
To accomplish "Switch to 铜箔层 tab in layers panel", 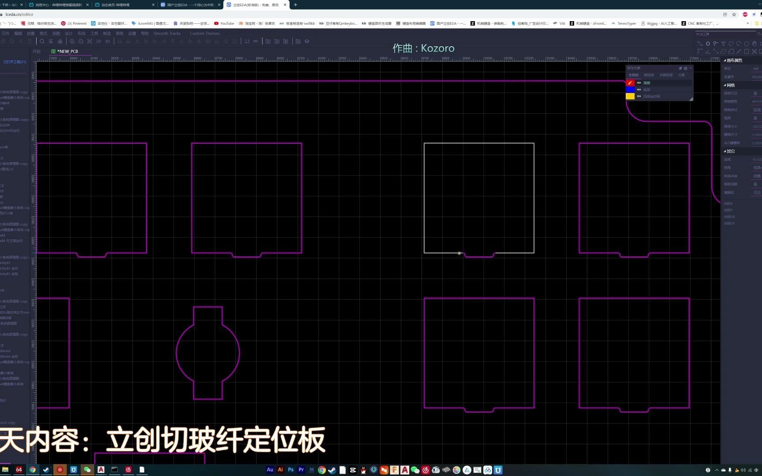I will [649, 75].
